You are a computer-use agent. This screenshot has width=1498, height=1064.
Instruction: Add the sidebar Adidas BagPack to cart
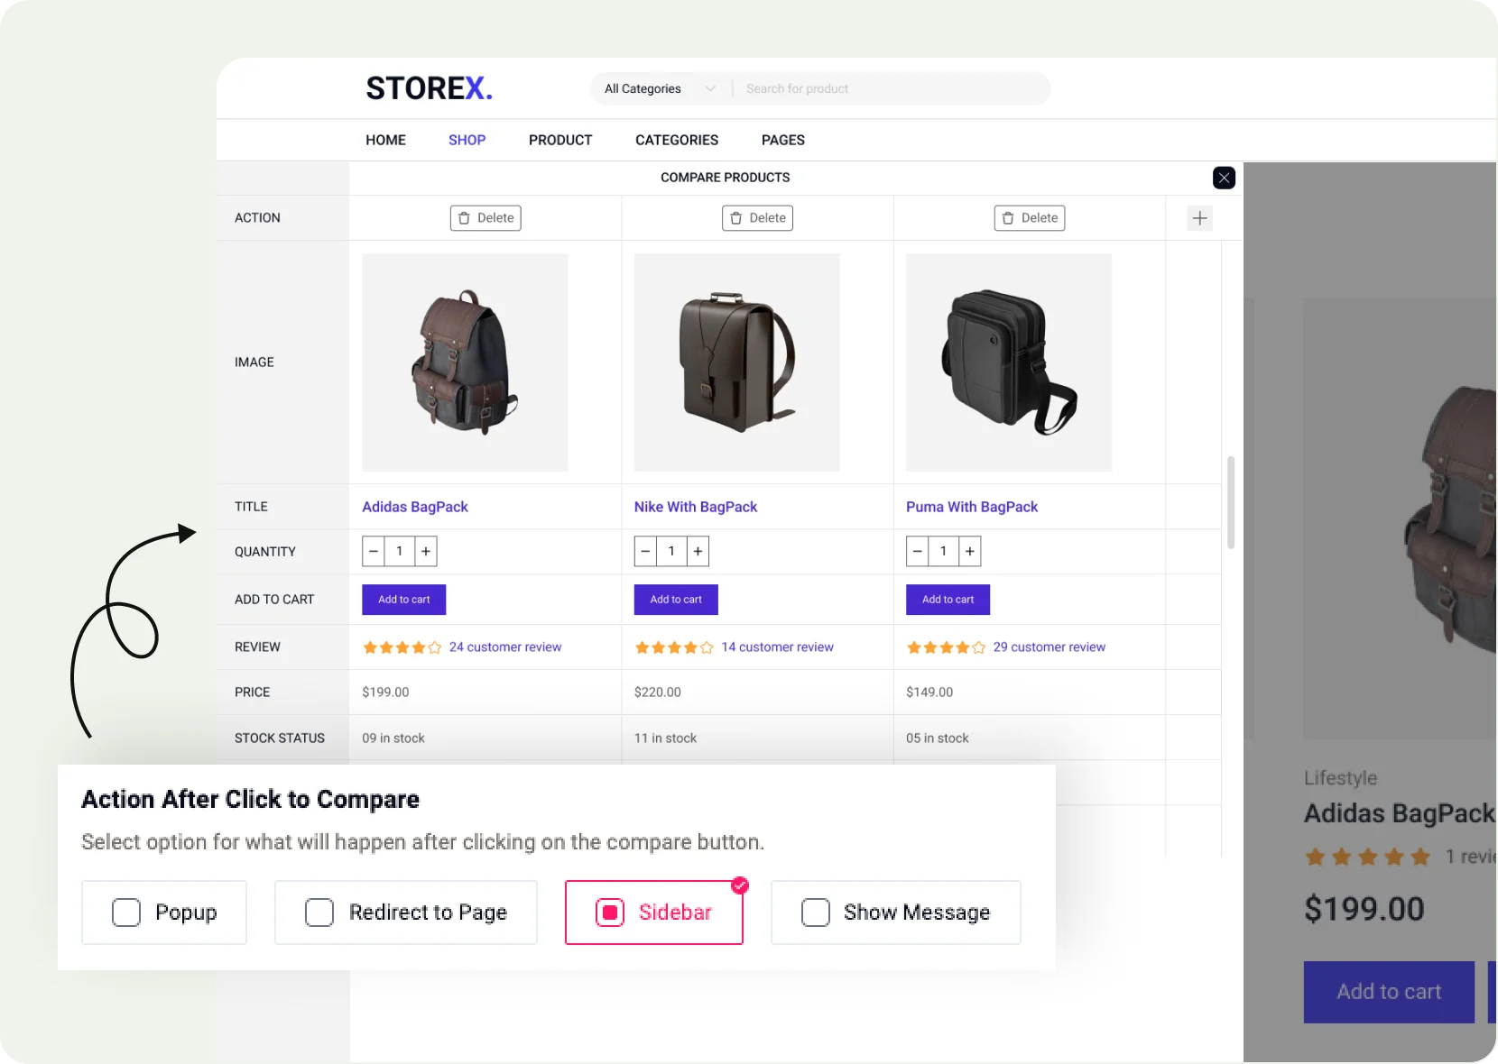point(1388,992)
